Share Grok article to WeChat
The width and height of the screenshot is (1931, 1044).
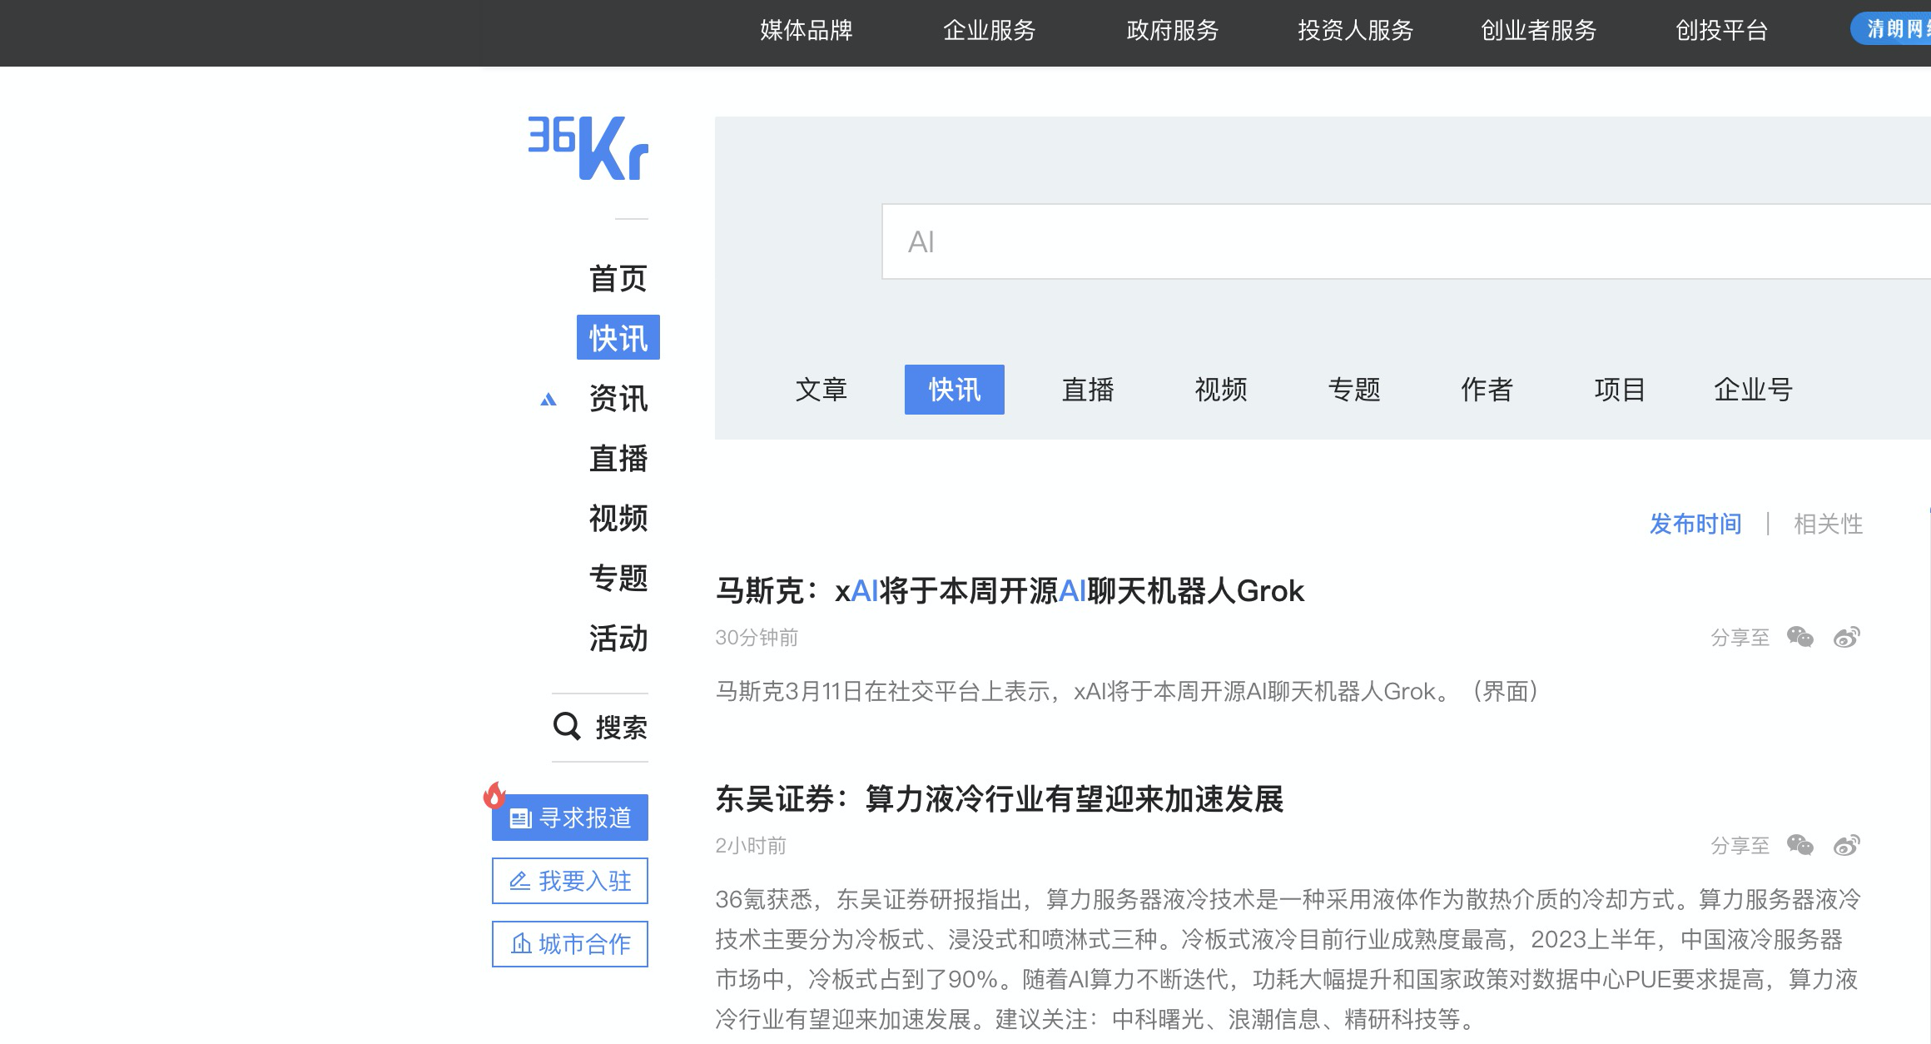pyautogui.click(x=1799, y=637)
